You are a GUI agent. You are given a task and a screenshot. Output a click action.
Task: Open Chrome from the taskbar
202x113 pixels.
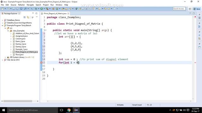pyautogui.click(x=69, y=110)
